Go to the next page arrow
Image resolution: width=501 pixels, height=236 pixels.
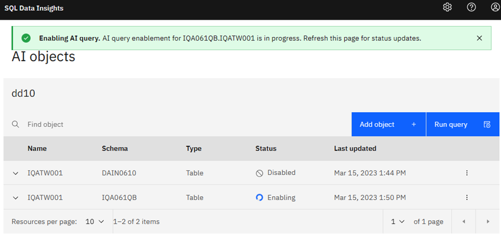point(488,222)
